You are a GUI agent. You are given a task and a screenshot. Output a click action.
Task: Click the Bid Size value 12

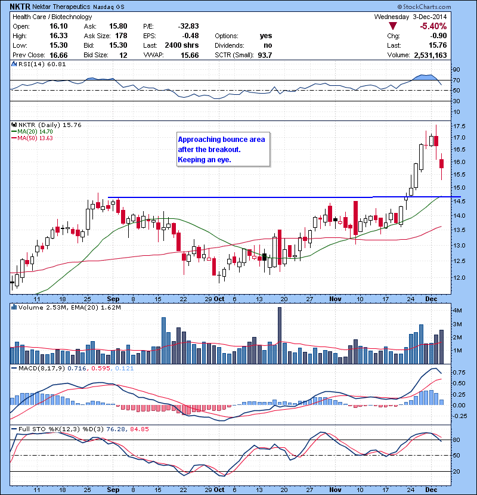point(123,55)
